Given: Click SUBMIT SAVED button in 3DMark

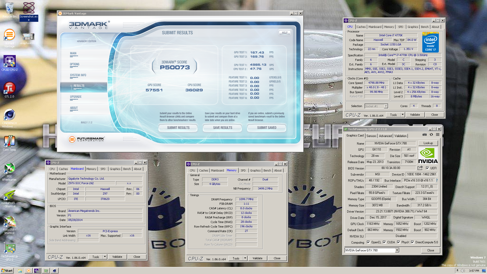Looking at the screenshot, I should 267,128.
